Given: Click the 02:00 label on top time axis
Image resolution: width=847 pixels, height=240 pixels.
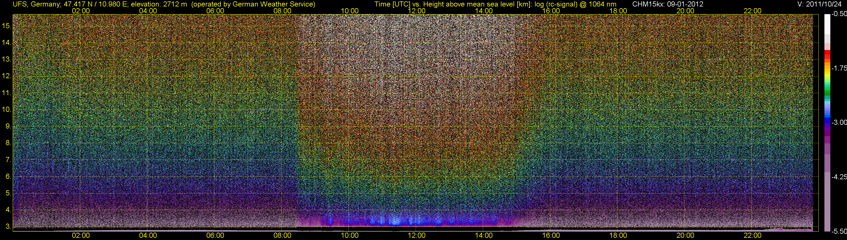Looking at the screenshot, I should 81,11.
